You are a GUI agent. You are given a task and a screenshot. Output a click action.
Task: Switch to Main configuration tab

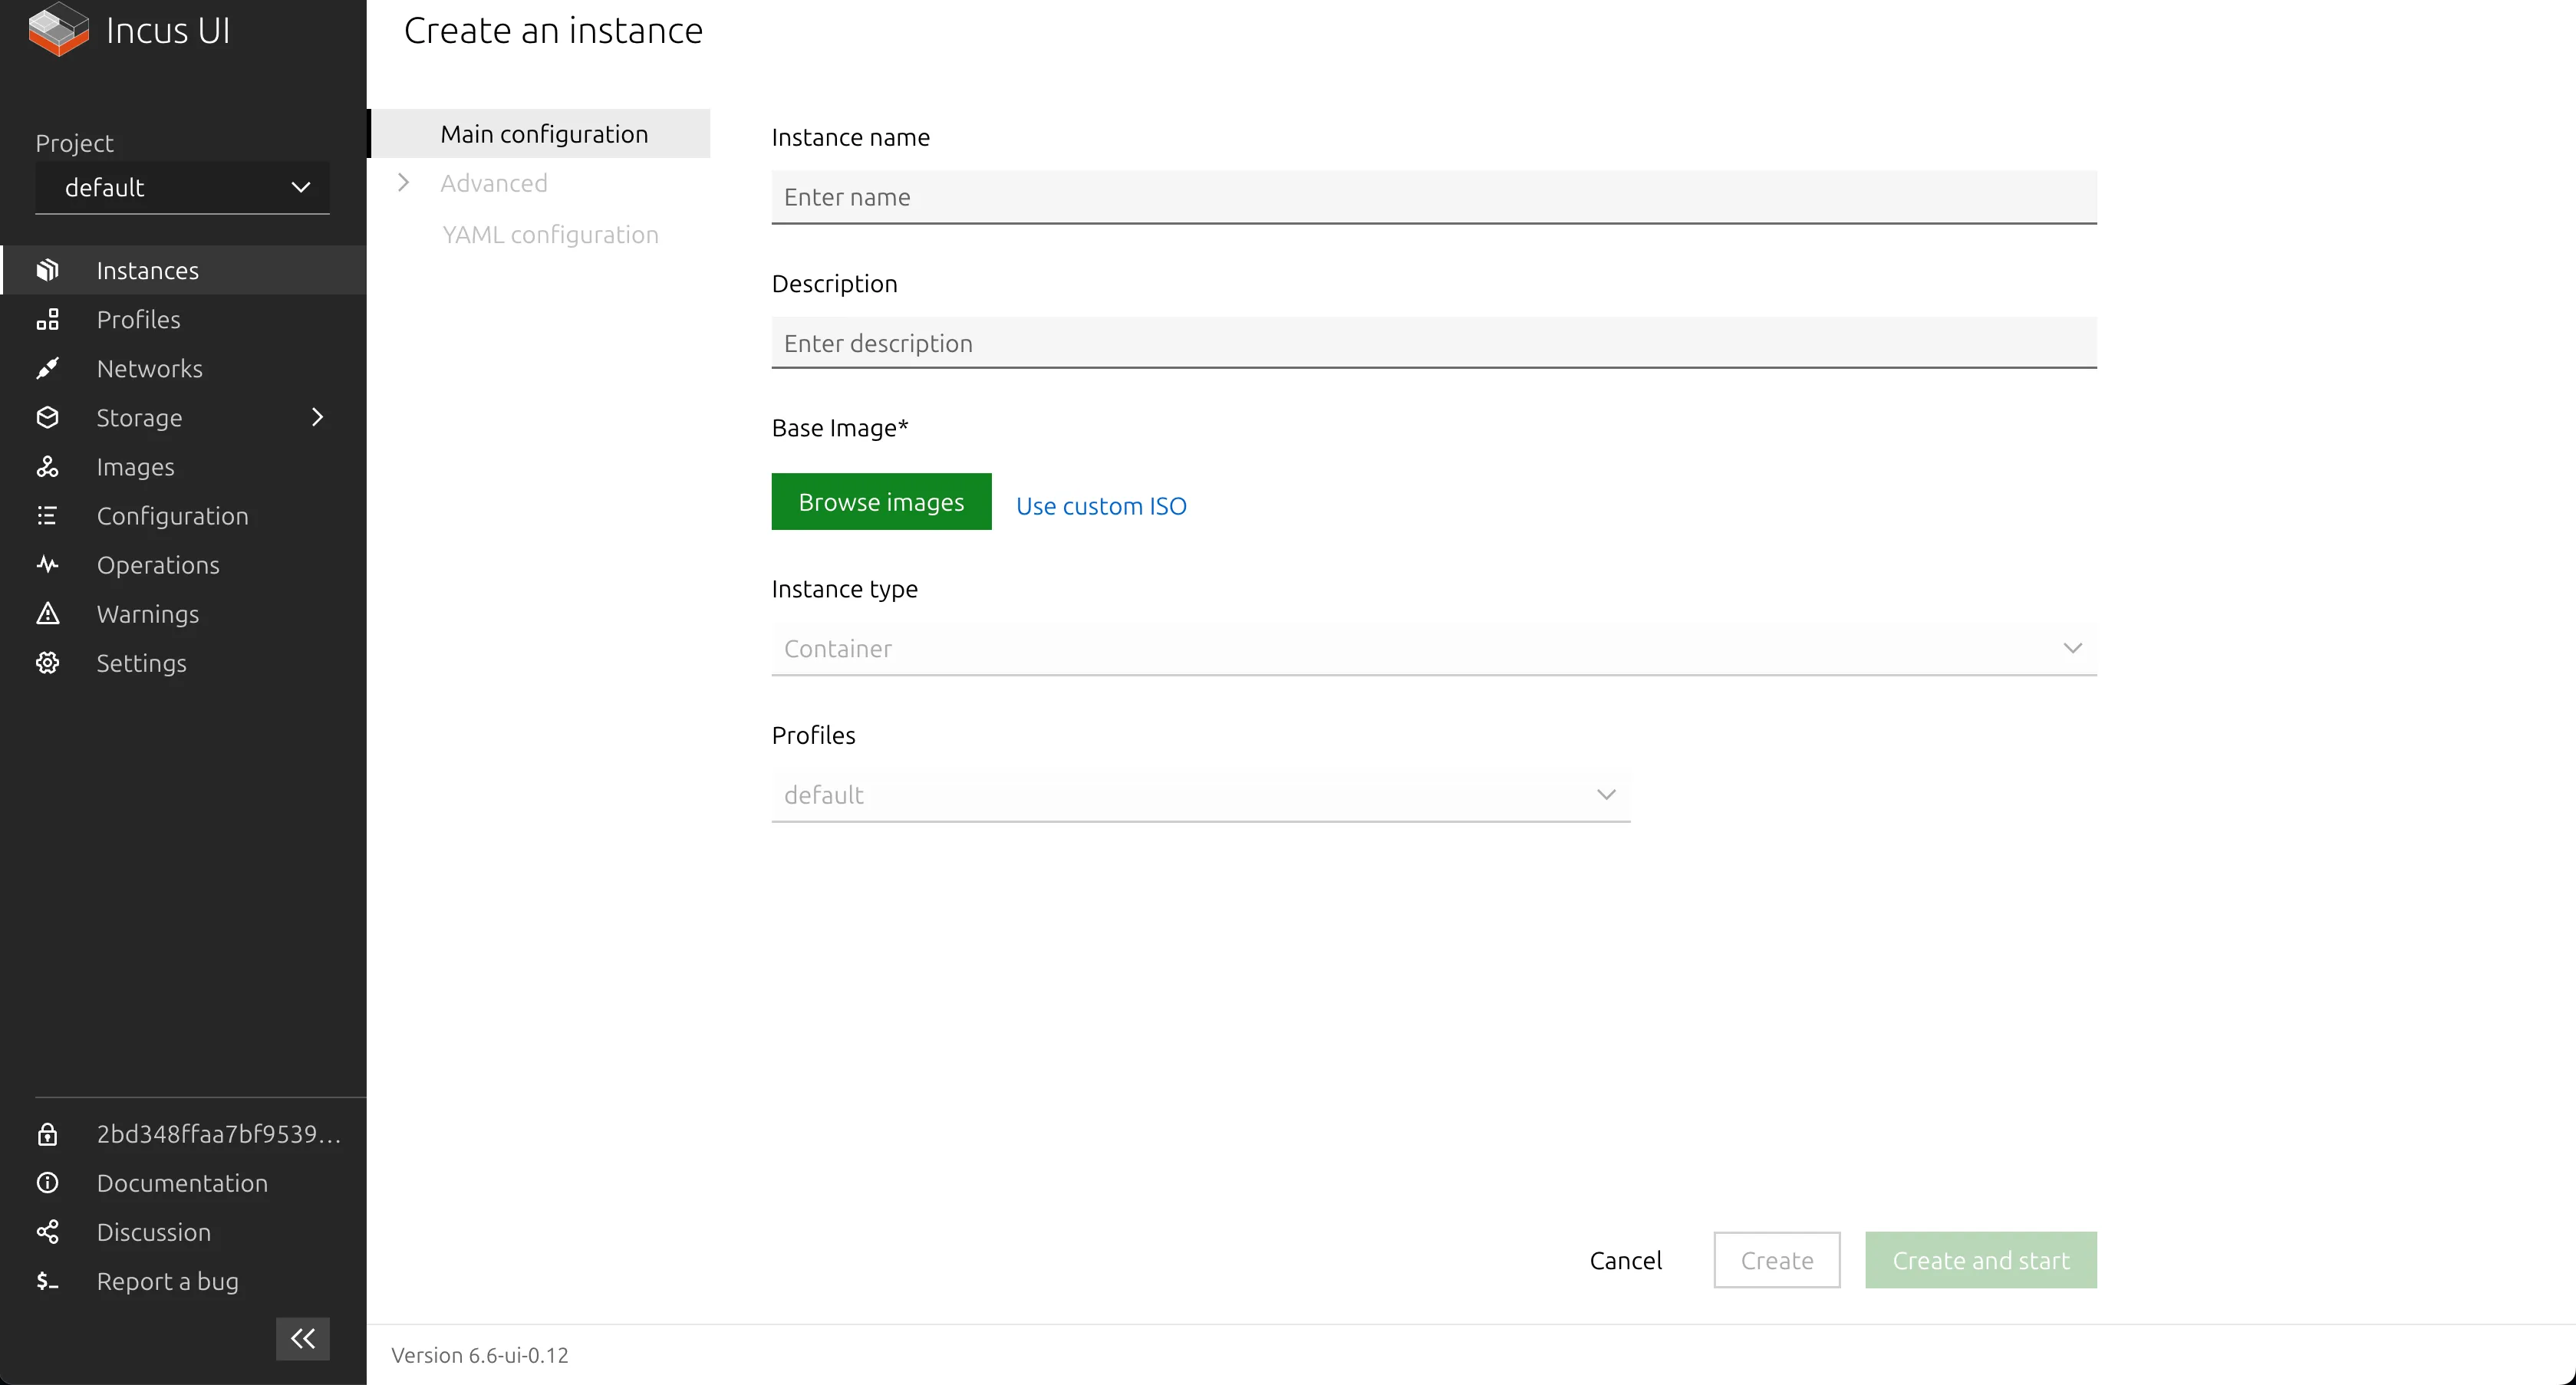point(544,133)
